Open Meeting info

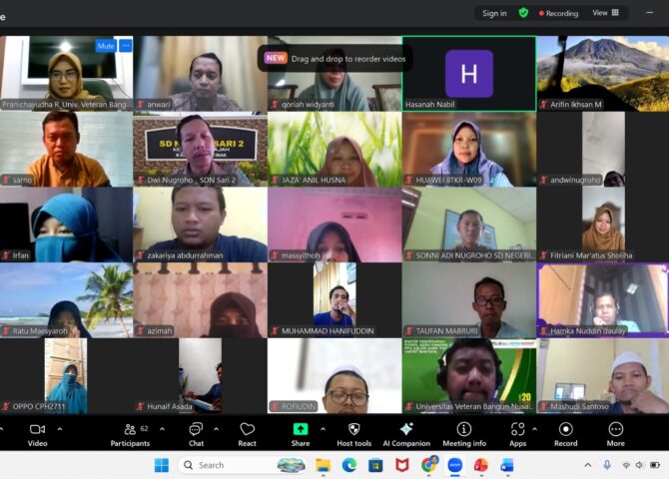464,433
